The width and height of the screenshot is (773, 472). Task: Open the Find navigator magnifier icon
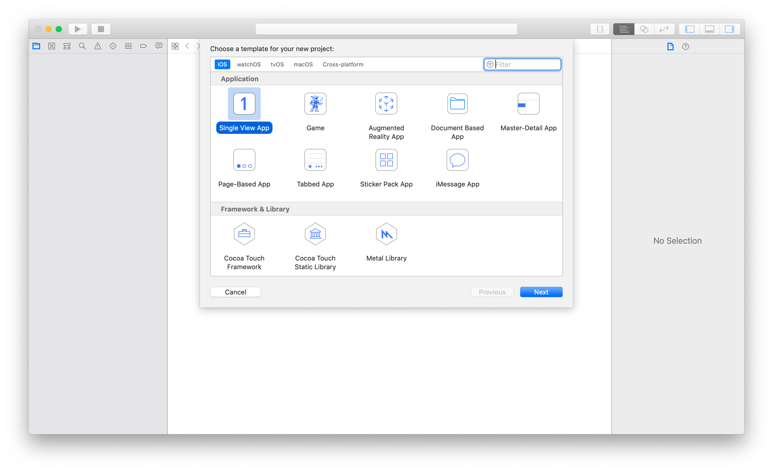(82, 46)
